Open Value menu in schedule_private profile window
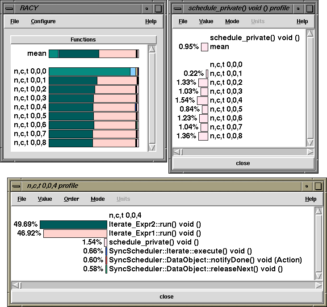Viewport: 327px width, 307px height. 206,21
